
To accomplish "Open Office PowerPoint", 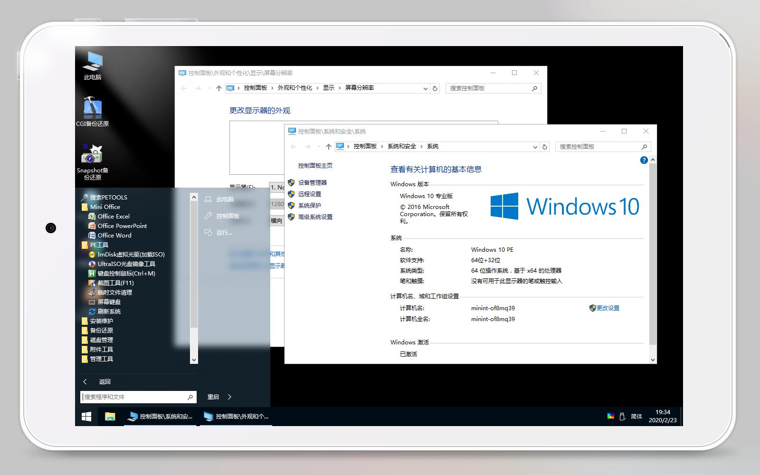I will coord(122,226).
